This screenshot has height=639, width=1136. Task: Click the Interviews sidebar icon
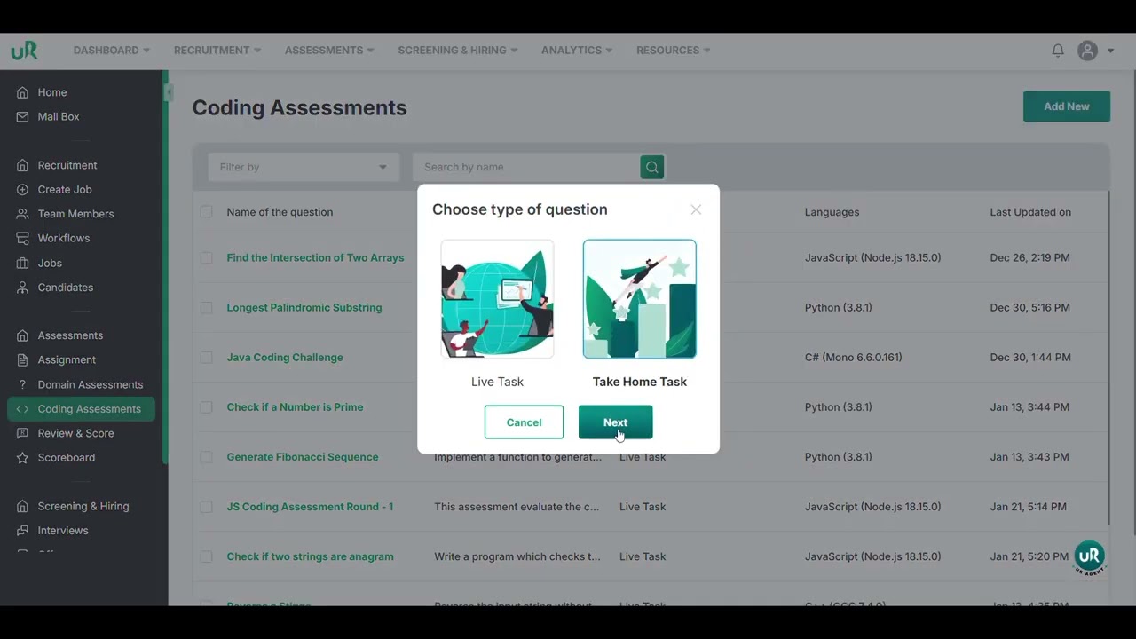(x=22, y=531)
